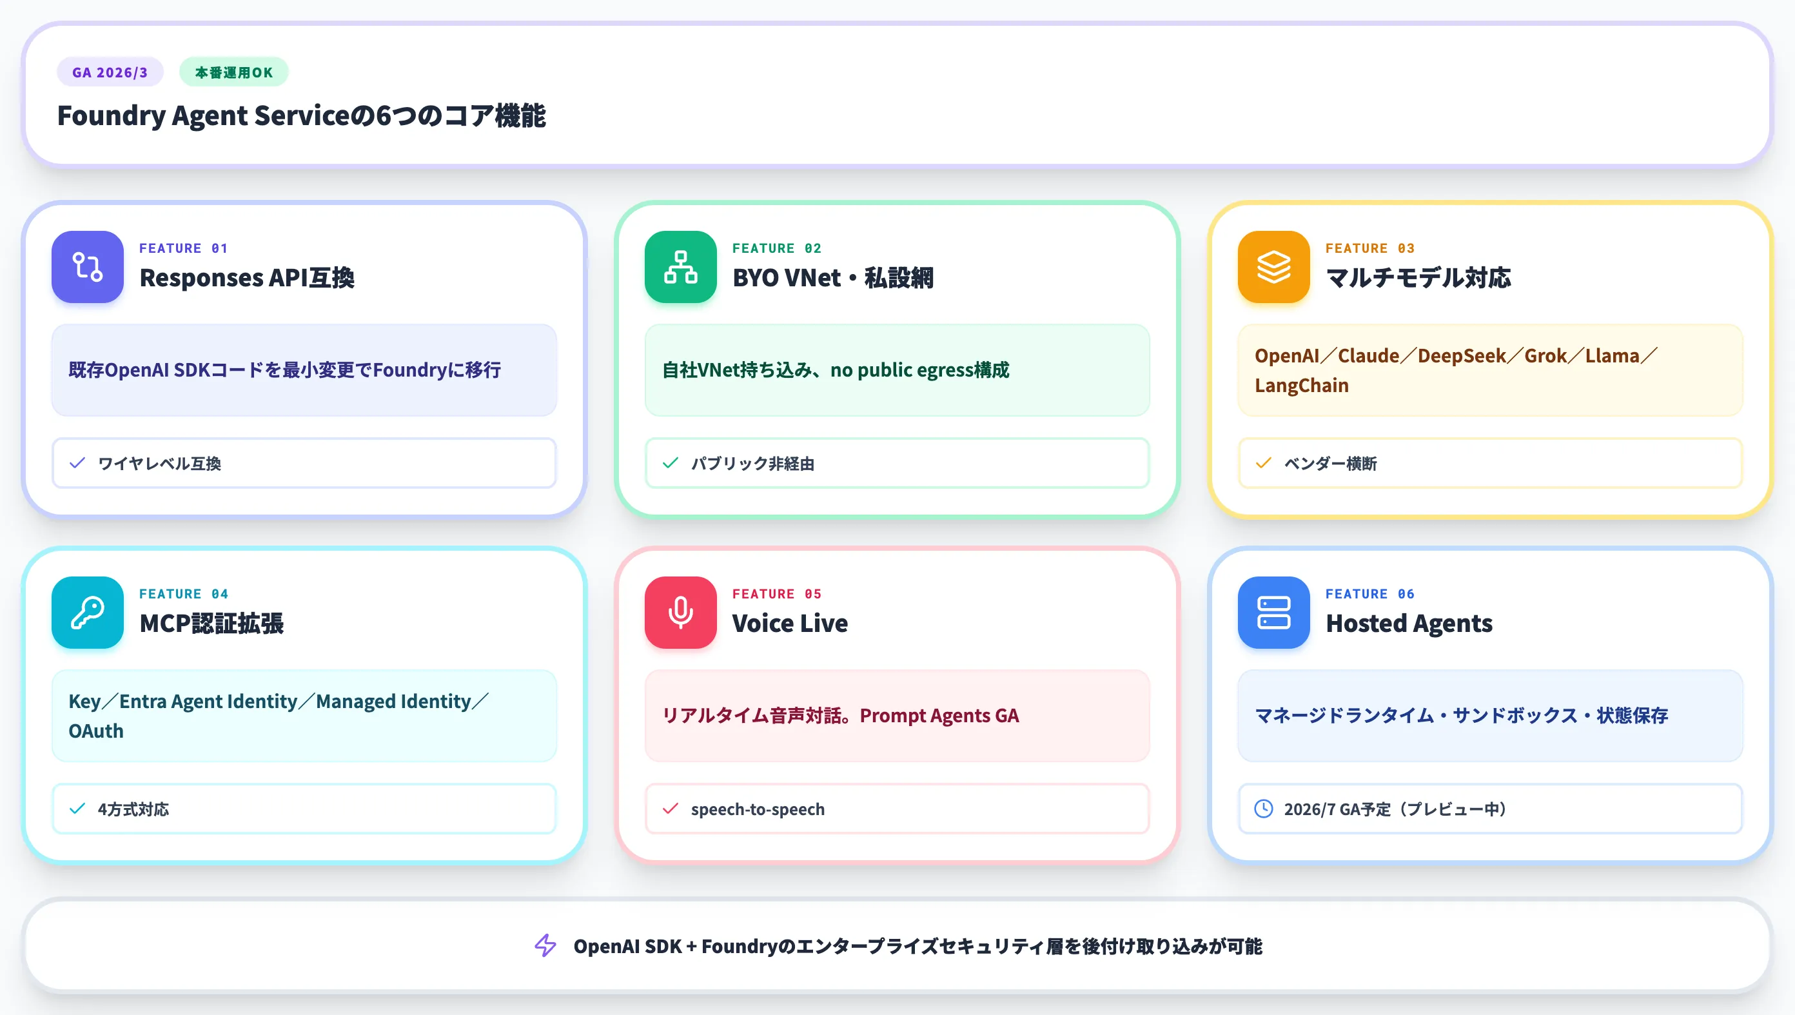Click the lightning bolt icon in footer
1795x1015 pixels.
pos(545,946)
